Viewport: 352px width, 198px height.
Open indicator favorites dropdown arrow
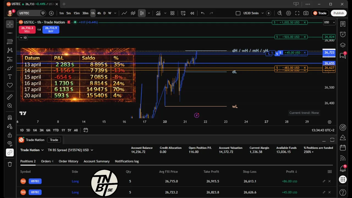(165, 13)
